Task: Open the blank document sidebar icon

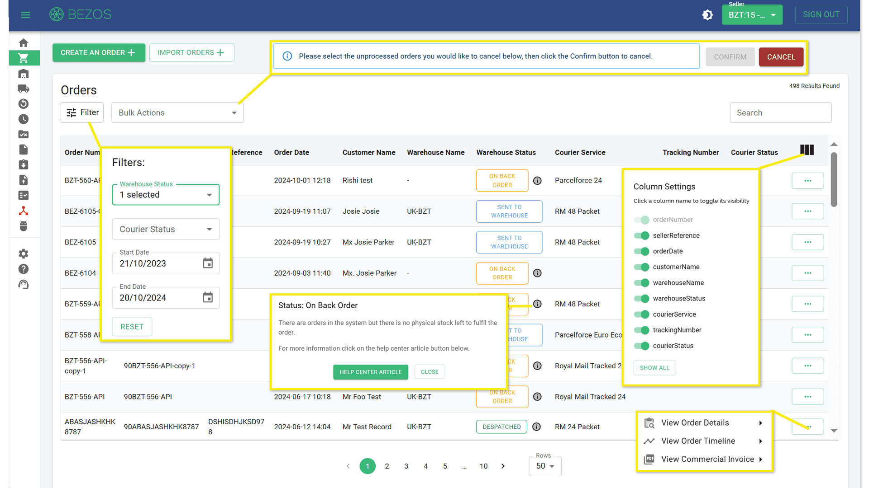Action: 24,150
